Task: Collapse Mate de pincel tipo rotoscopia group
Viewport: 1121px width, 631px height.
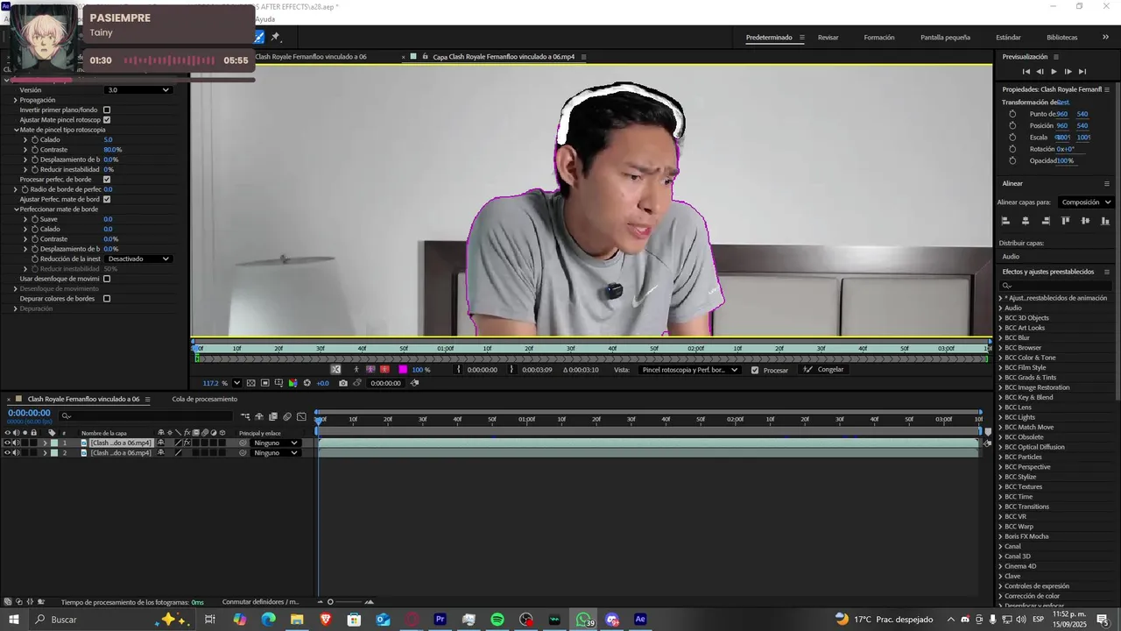Action: tap(16, 130)
